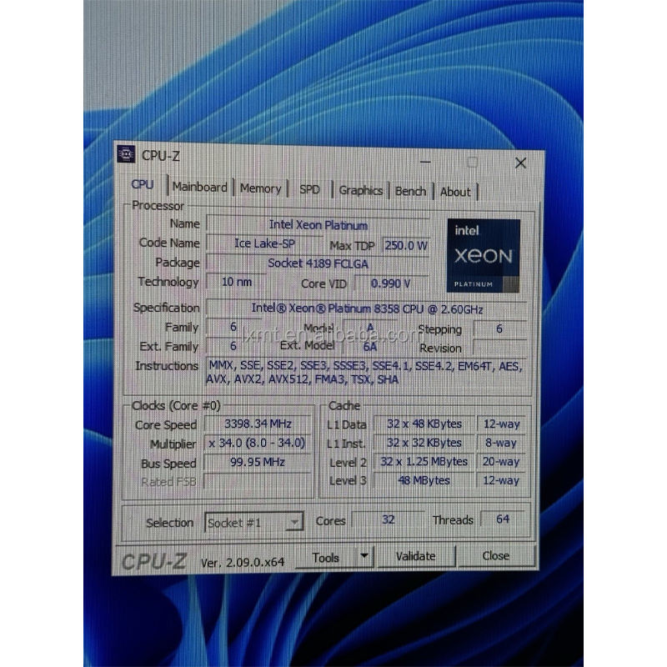This screenshot has height=667, width=667.
Task: Click the Threads value 64
Action: tap(503, 519)
